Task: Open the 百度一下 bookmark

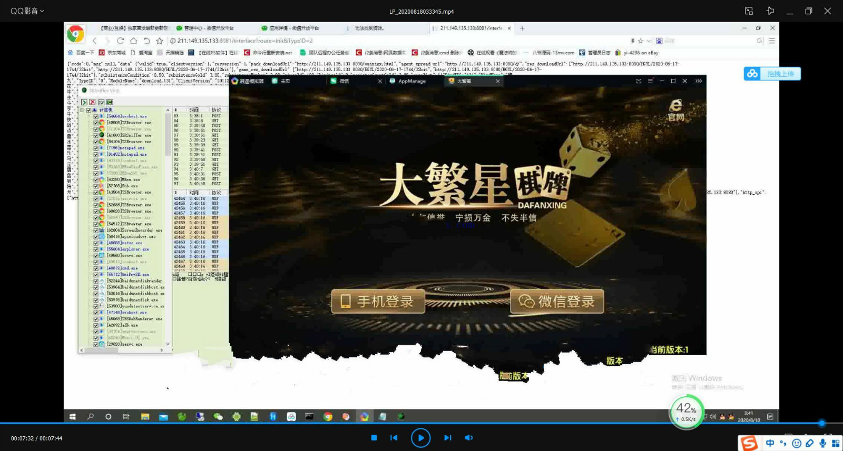Action: coord(81,53)
